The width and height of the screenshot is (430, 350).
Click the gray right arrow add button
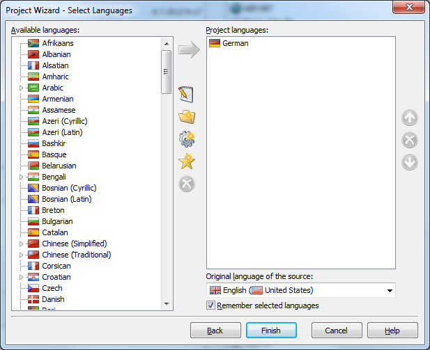tap(189, 50)
